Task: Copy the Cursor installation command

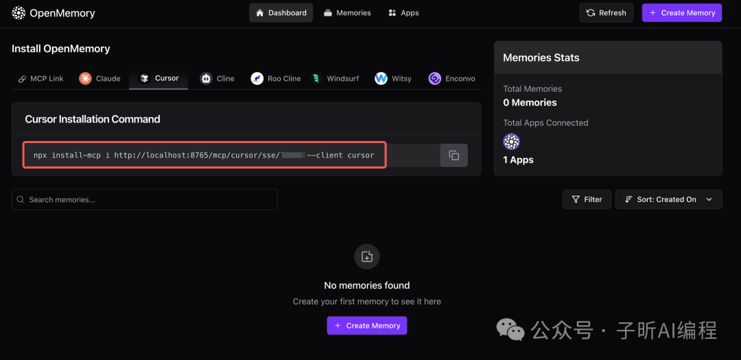Action: (454, 155)
